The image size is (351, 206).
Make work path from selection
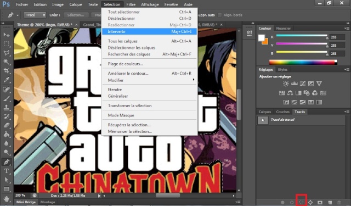tap(310, 202)
